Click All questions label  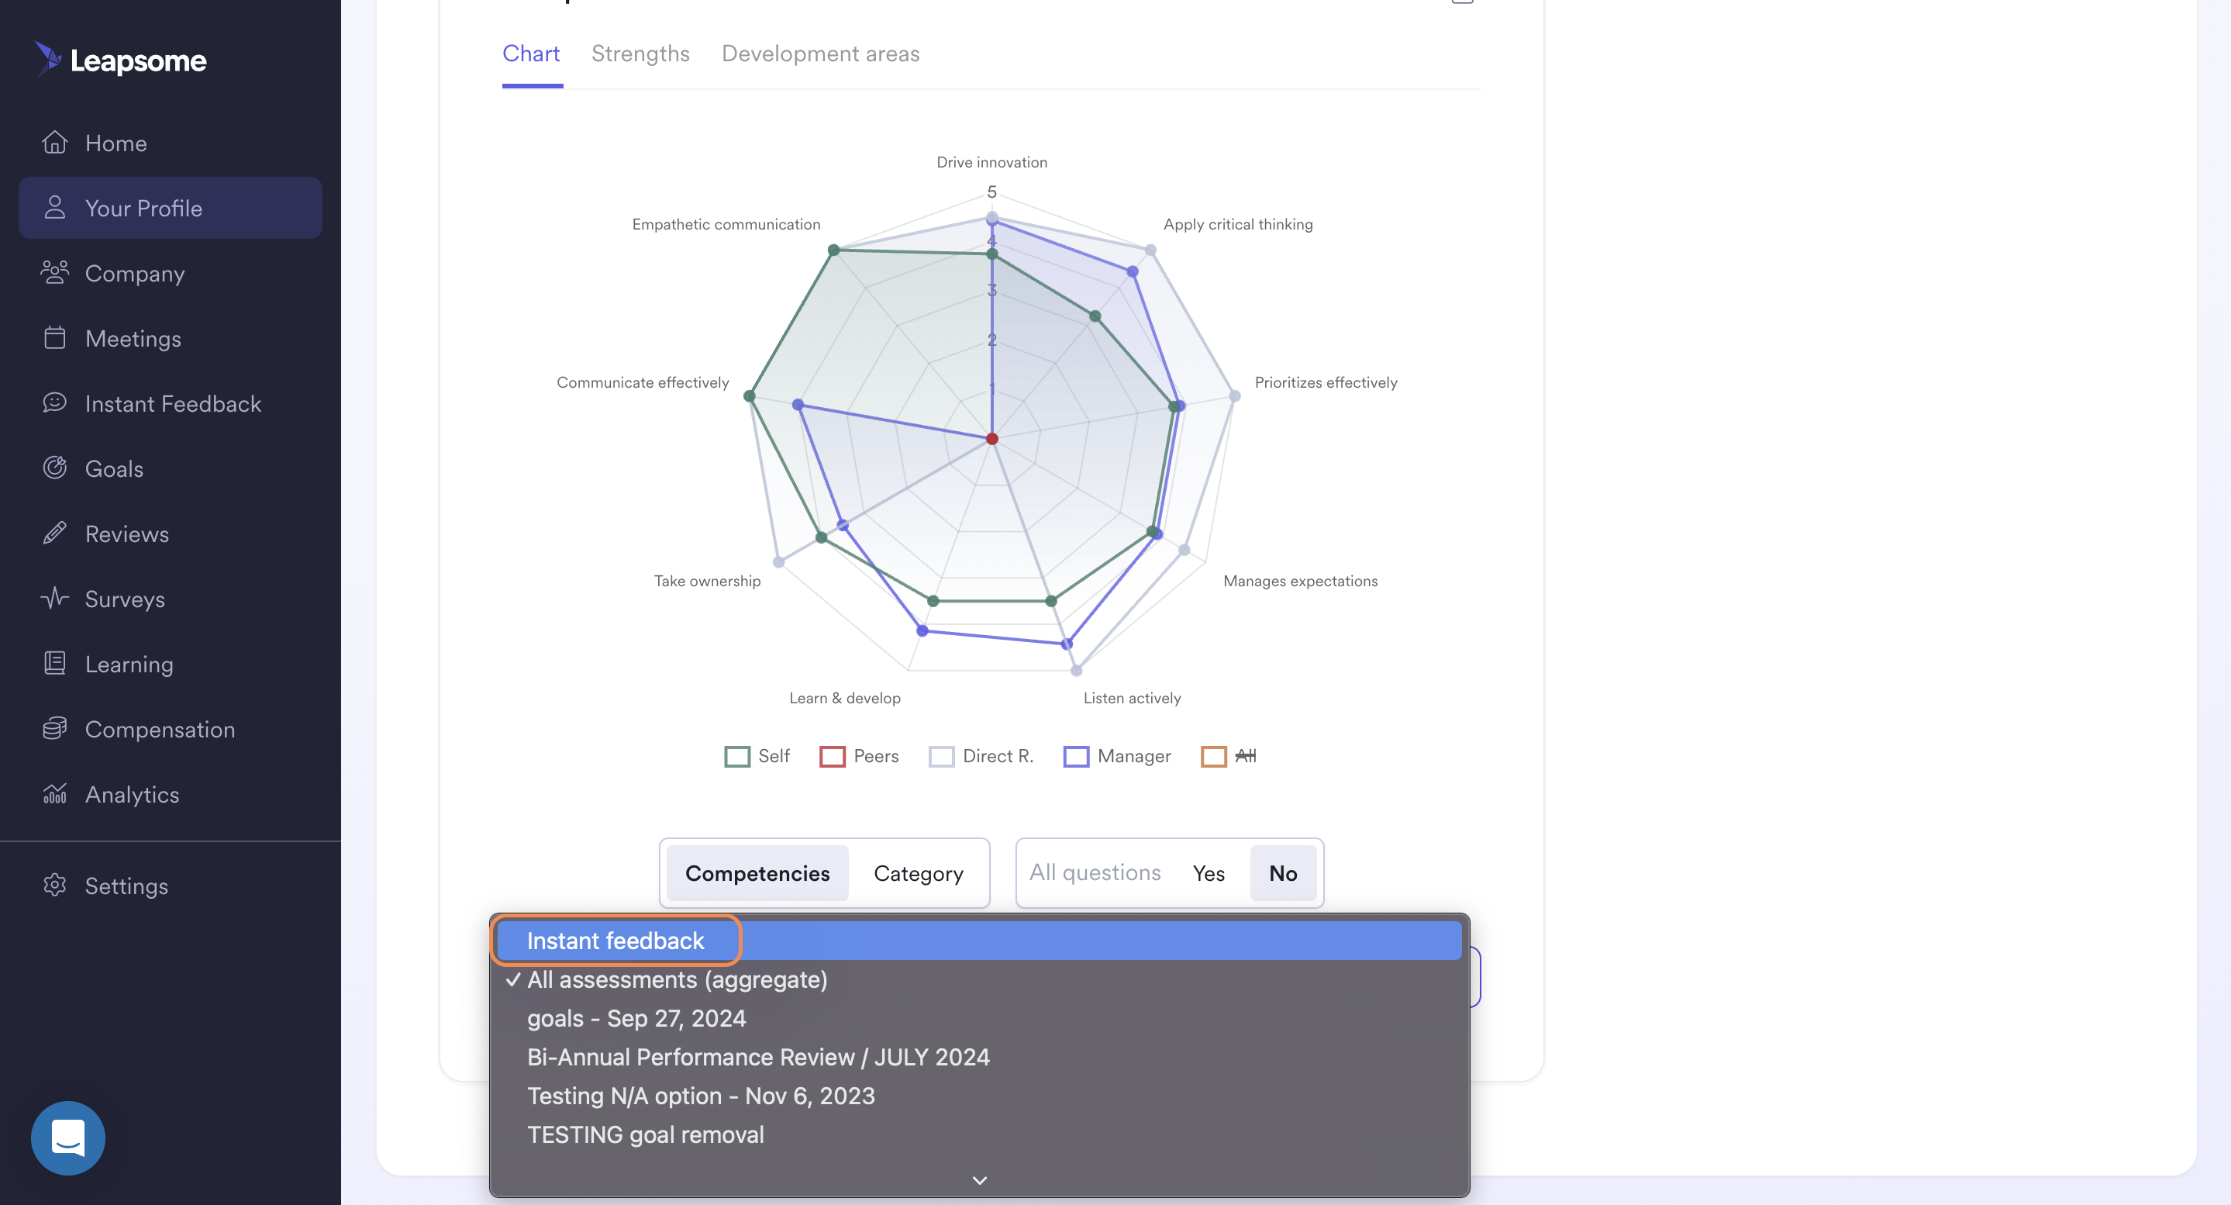(1095, 872)
